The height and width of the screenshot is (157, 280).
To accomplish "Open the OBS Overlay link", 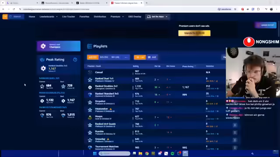I will (x=135, y=17).
